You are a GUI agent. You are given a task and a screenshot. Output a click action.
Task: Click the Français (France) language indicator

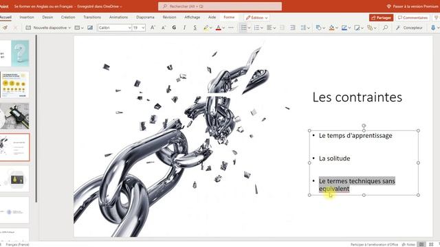tap(17, 244)
